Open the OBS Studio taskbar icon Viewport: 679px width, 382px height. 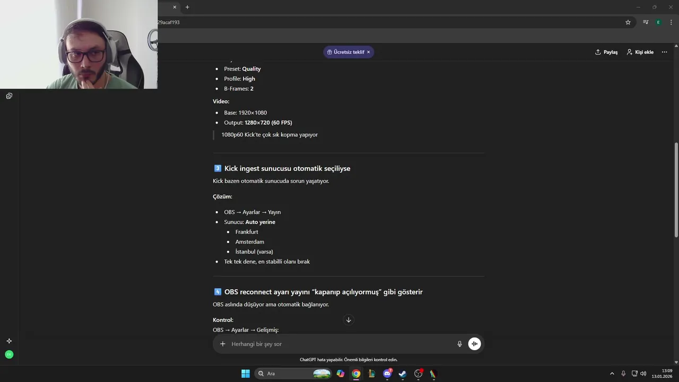[x=419, y=374]
